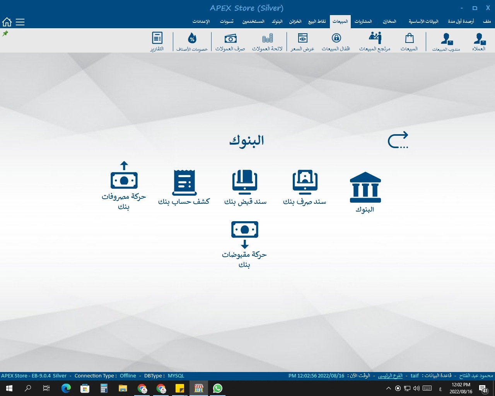Click the main branch (الفرع الرئيسي) link
Image resolution: width=495 pixels, height=396 pixels.
390,376
